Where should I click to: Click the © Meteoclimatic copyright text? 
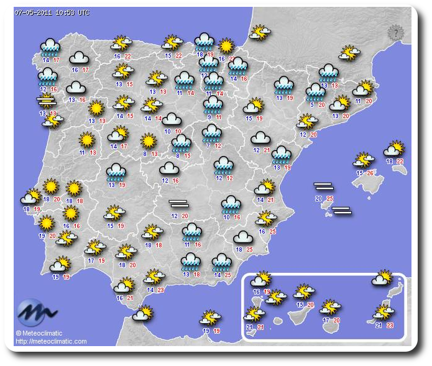(x=39, y=333)
